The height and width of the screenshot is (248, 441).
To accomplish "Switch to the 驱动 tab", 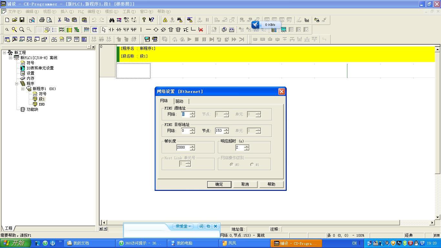I will tap(179, 101).
